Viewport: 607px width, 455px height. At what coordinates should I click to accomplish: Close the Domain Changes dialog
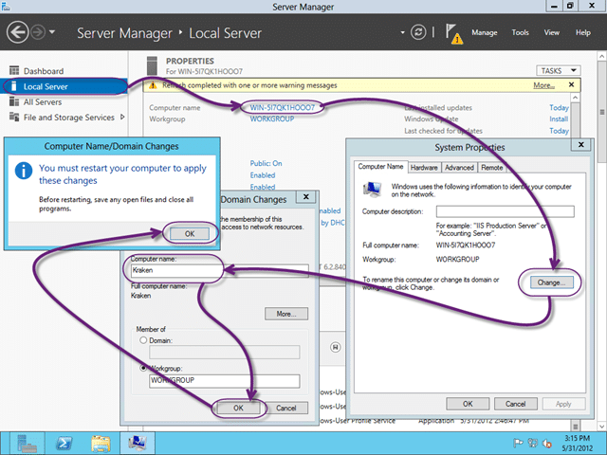point(305,197)
